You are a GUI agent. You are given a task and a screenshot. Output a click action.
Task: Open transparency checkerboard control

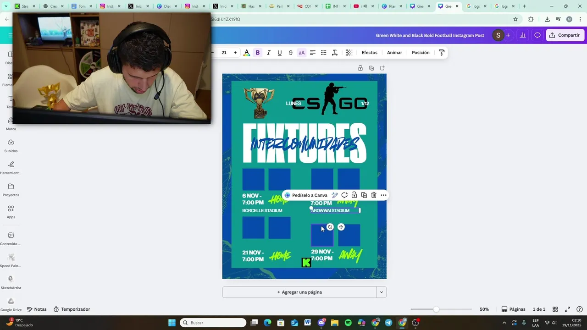[x=349, y=53]
